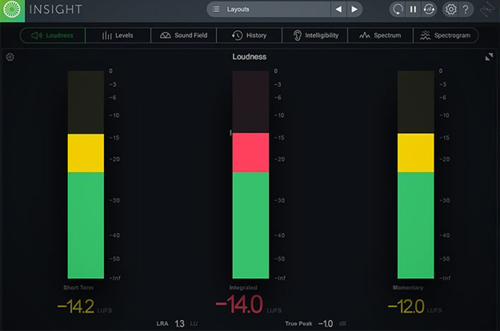This screenshot has width=500, height=331.
Task: Reset the meters with the circular arrow
Action: [397, 9]
